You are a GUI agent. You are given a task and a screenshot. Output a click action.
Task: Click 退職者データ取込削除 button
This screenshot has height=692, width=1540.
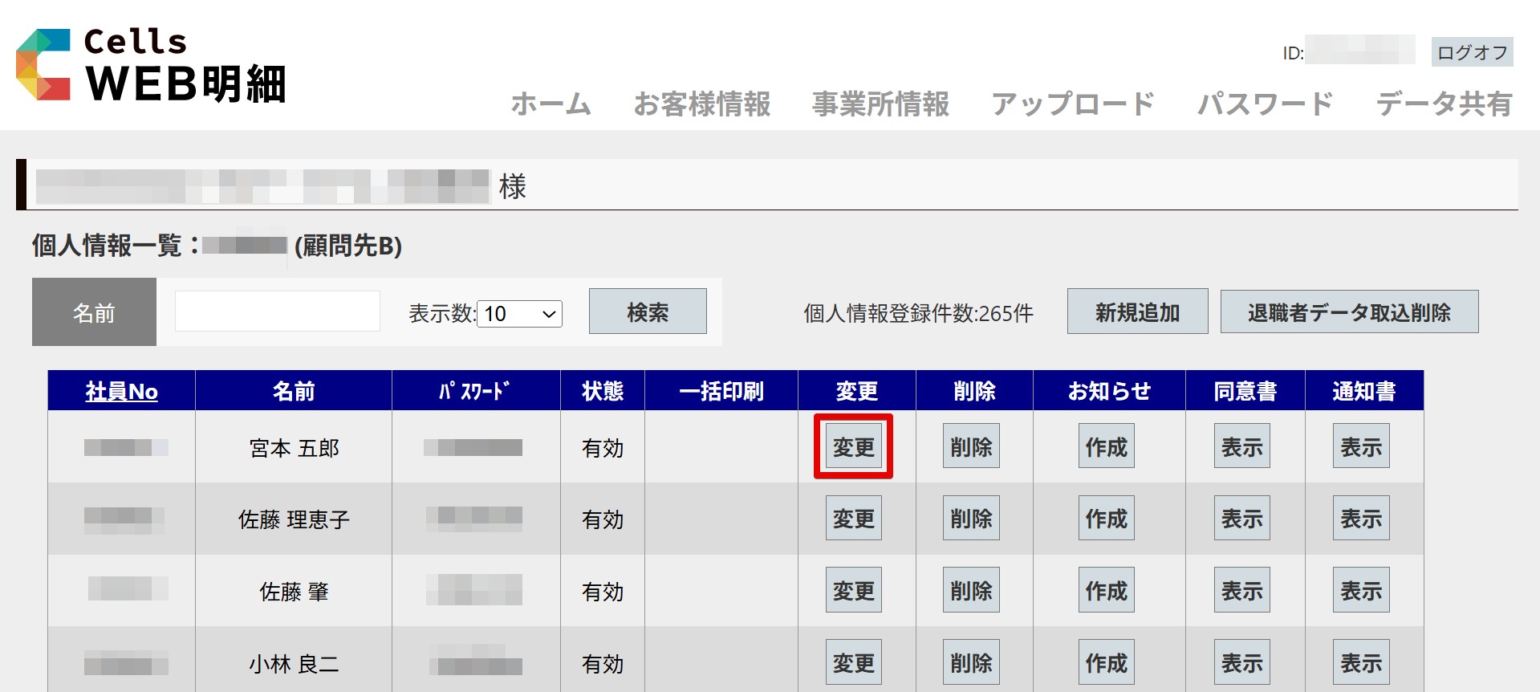[x=1349, y=311]
